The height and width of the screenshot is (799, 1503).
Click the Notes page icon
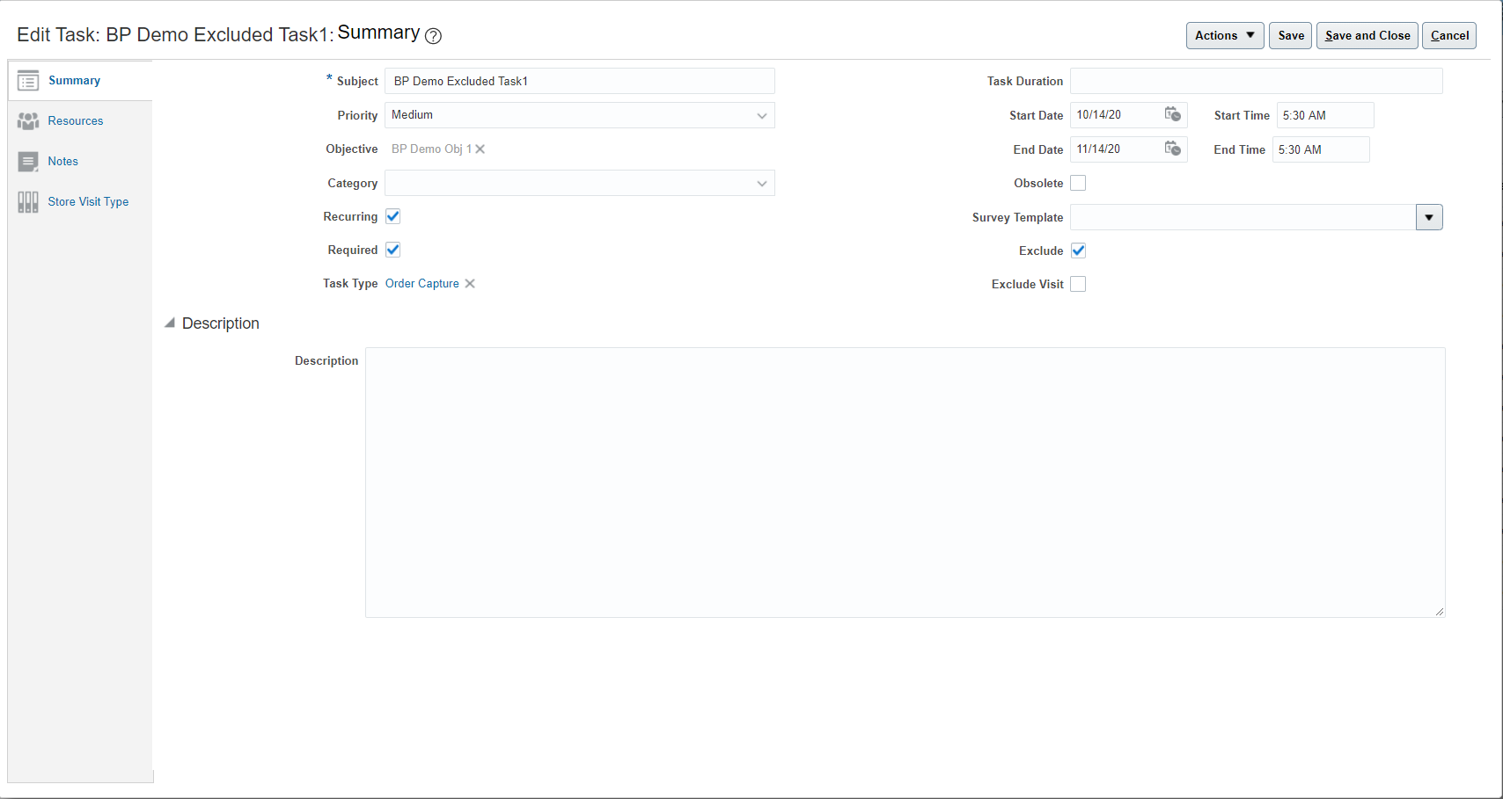(x=28, y=162)
